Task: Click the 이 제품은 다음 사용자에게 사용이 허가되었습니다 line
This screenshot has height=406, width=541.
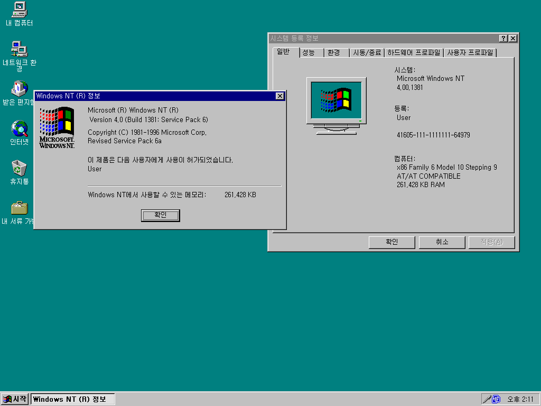Action: coord(161,160)
